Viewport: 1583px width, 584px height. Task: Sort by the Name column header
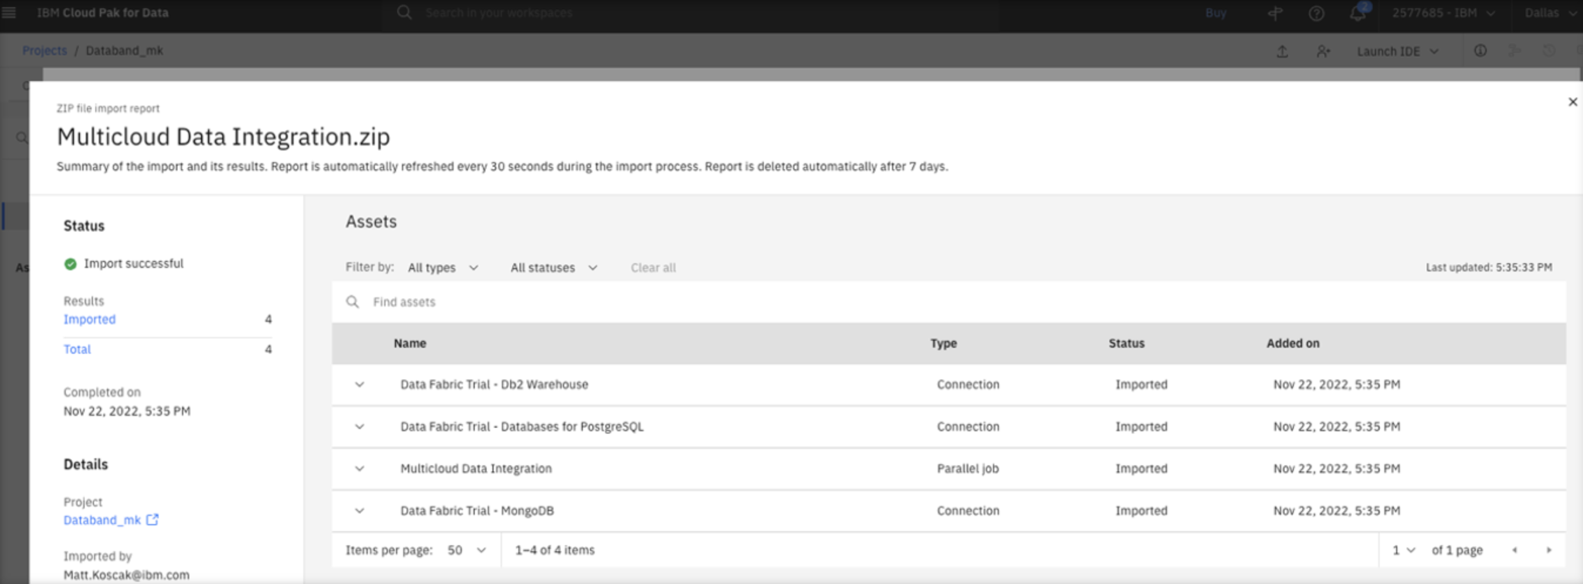point(410,344)
